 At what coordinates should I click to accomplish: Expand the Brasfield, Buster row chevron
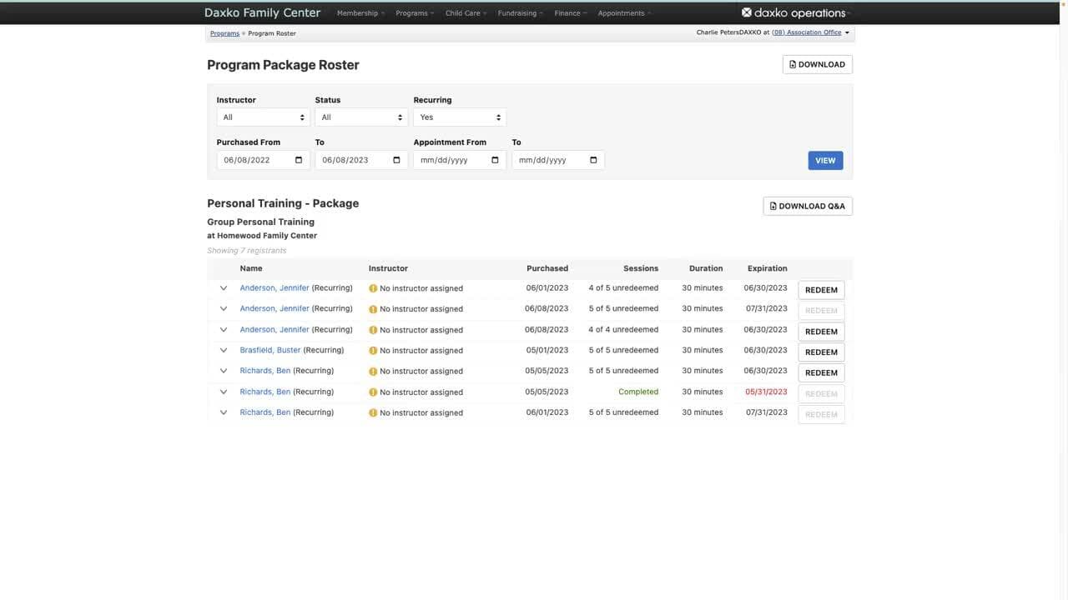pos(224,350)
